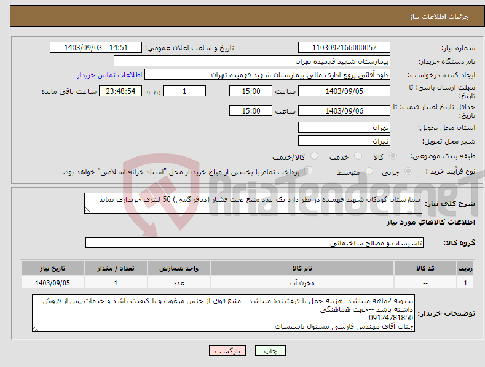Click the ساعت باقی مانده label

click(x=69, y=92)
